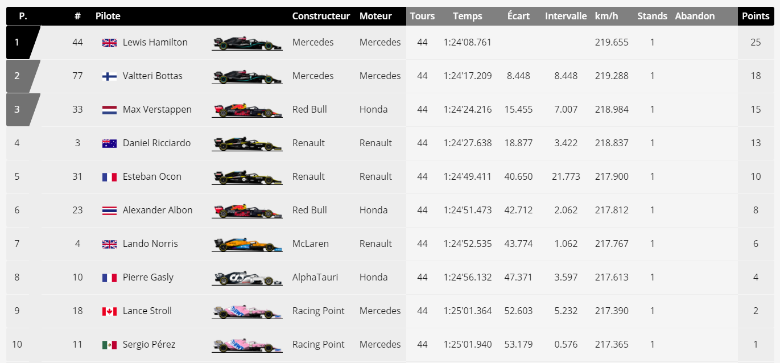The image size is (780, 363).
Task: Click Esteban Ocon's Renault car image
Action: (x=247, y=178)
